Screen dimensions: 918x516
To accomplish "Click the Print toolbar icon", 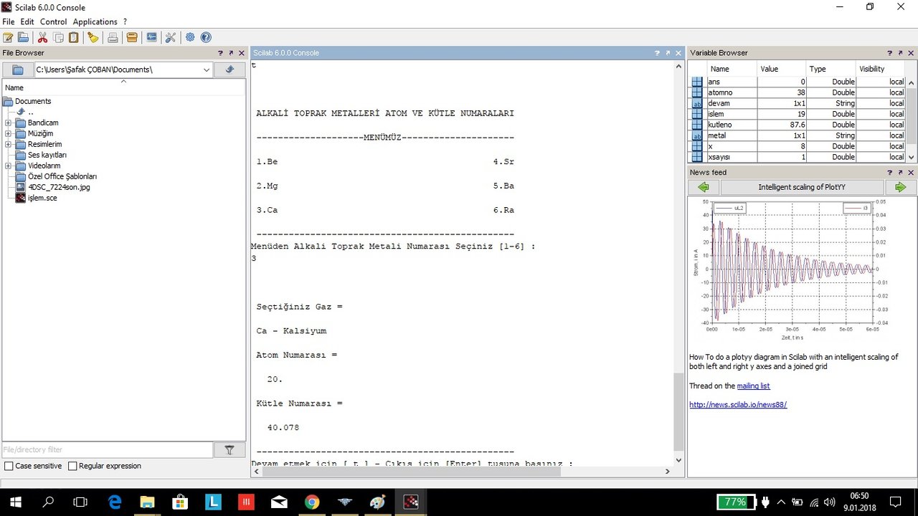I will [113, 37].
